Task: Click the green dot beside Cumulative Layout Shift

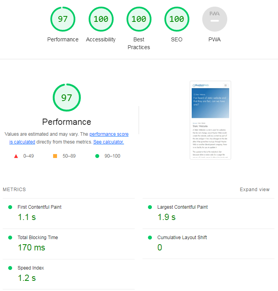Action: (x=150, y=238)
